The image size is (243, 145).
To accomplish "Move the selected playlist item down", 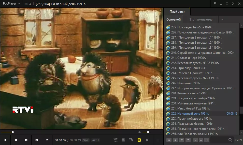I will point(182,140).
